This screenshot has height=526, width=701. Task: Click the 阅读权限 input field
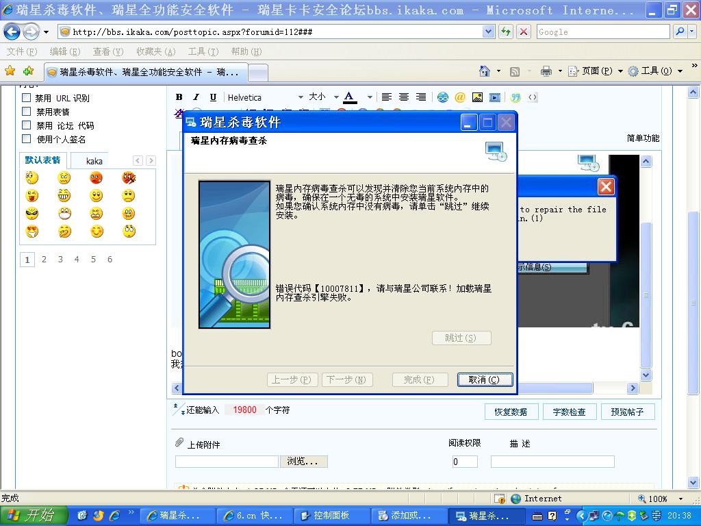pos(465,462)
